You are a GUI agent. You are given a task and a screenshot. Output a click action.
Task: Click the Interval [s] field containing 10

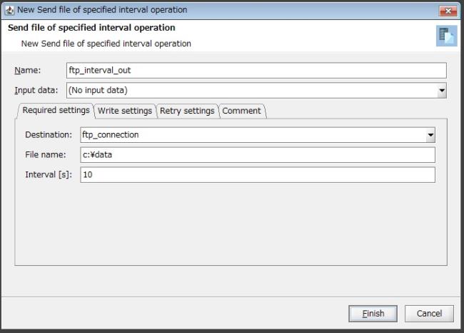(258, 175)
